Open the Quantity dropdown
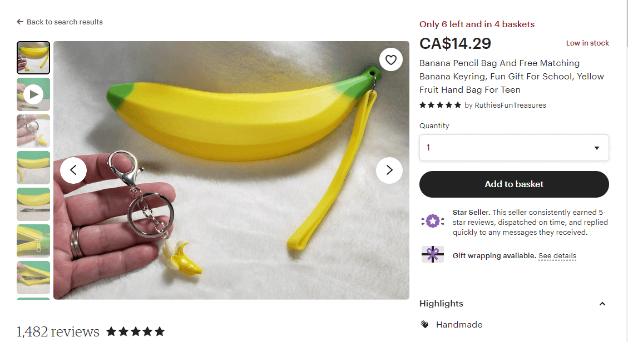The width and height of the screenshot is (628, 342). coord(514,148)
